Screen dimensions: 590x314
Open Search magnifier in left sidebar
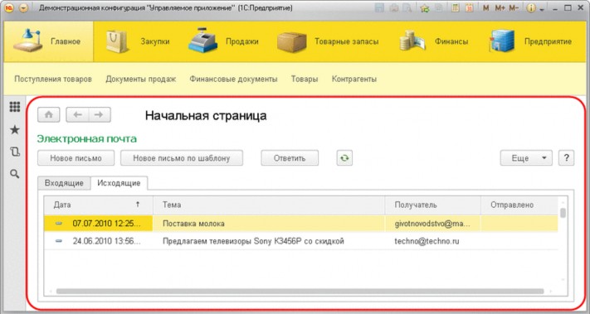tap(15, 173)
